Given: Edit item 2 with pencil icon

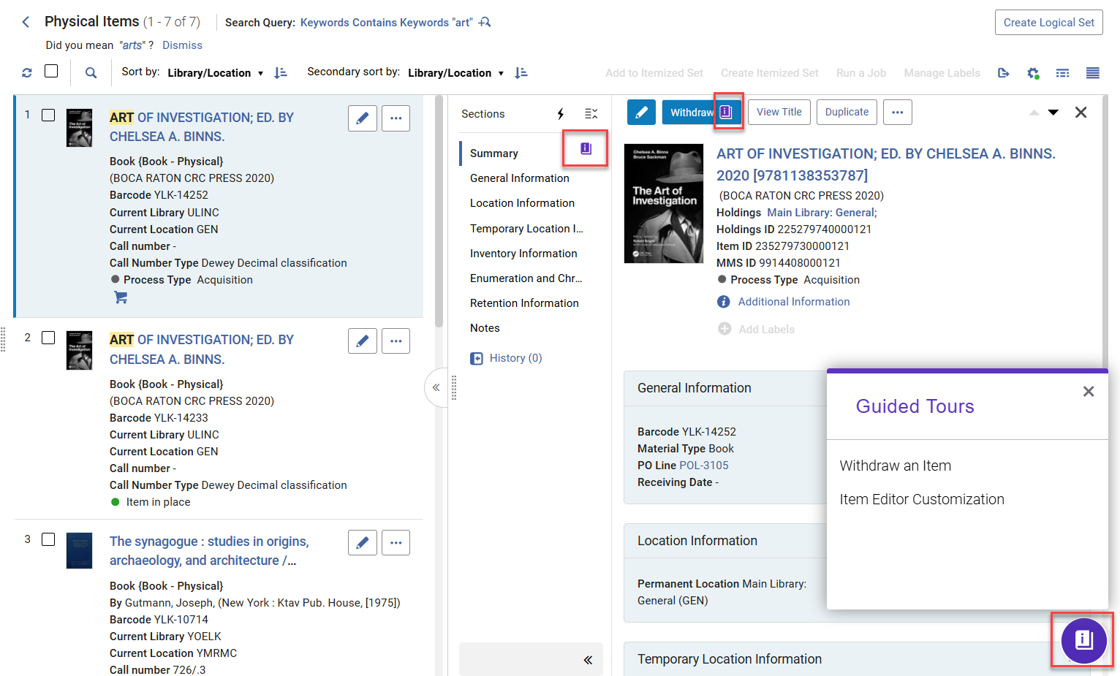Looking at the screenshot, I should point(363,341).
